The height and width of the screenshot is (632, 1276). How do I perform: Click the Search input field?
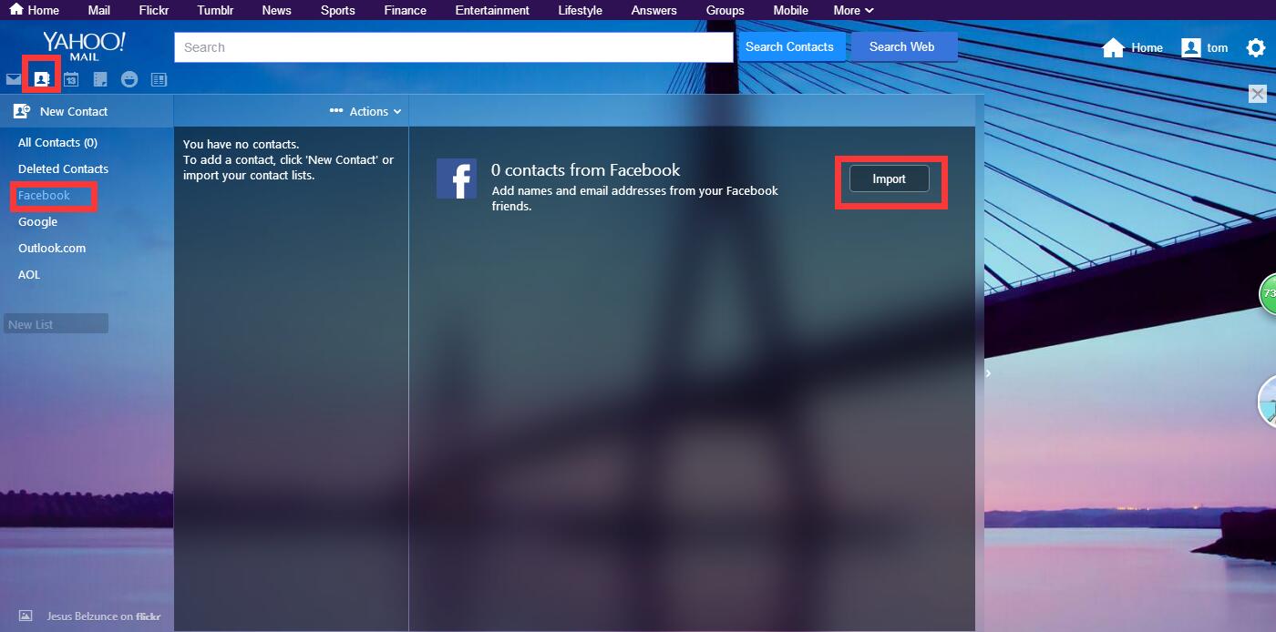click(x=454, y=47)
